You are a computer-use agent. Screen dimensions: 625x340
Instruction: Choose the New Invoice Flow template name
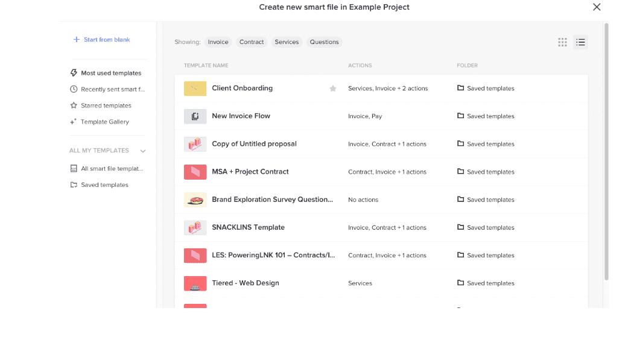[x=241, y=116]
